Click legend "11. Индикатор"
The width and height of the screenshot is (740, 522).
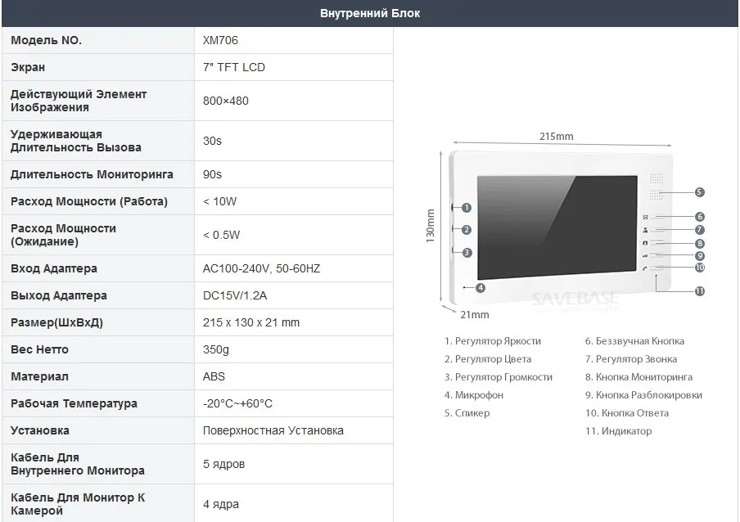619,430
